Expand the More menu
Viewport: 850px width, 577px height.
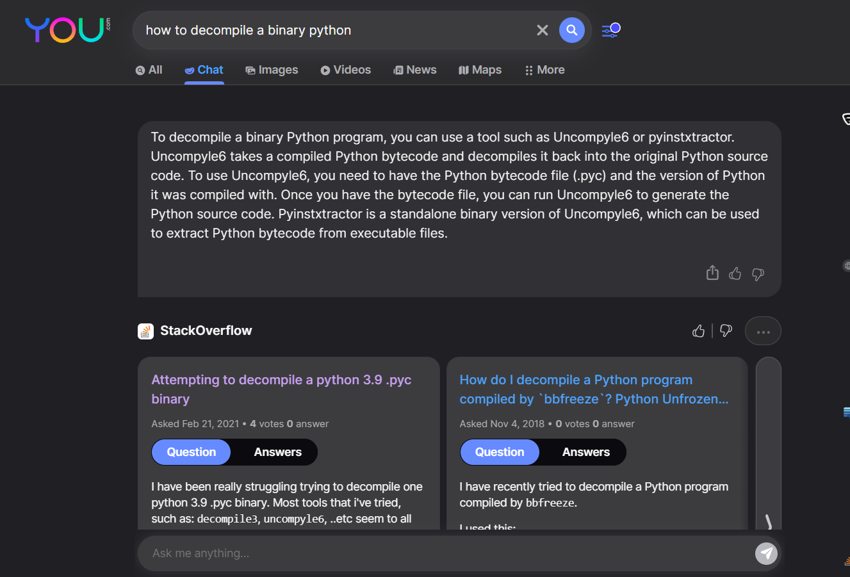(545, 70)
